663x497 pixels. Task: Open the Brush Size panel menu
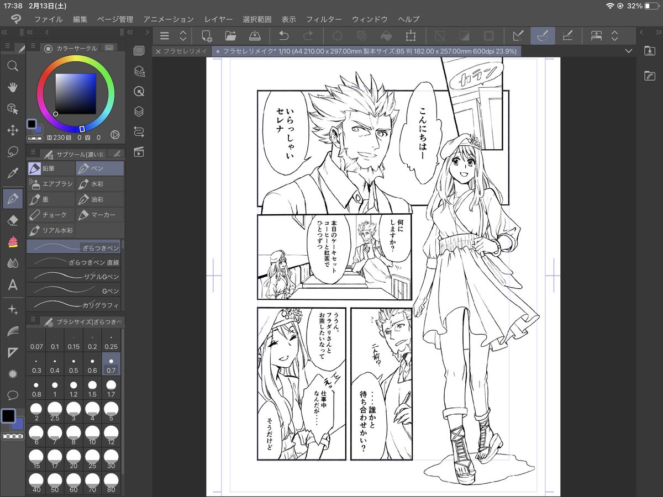coord(33,320)
